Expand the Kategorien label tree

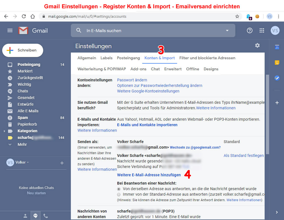pyautogui.click(x=4, y=131)
